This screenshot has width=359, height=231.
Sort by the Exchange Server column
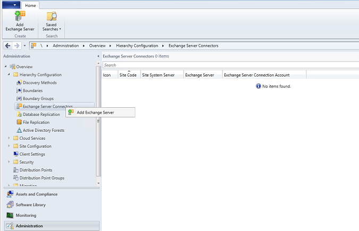[x=203, y=75]
